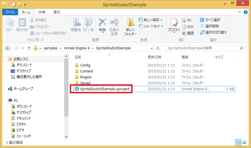Viewport: 251px width, 148px height.
Task: Open Downloads (ダウンロード) under Favorites
Action: 21,65
